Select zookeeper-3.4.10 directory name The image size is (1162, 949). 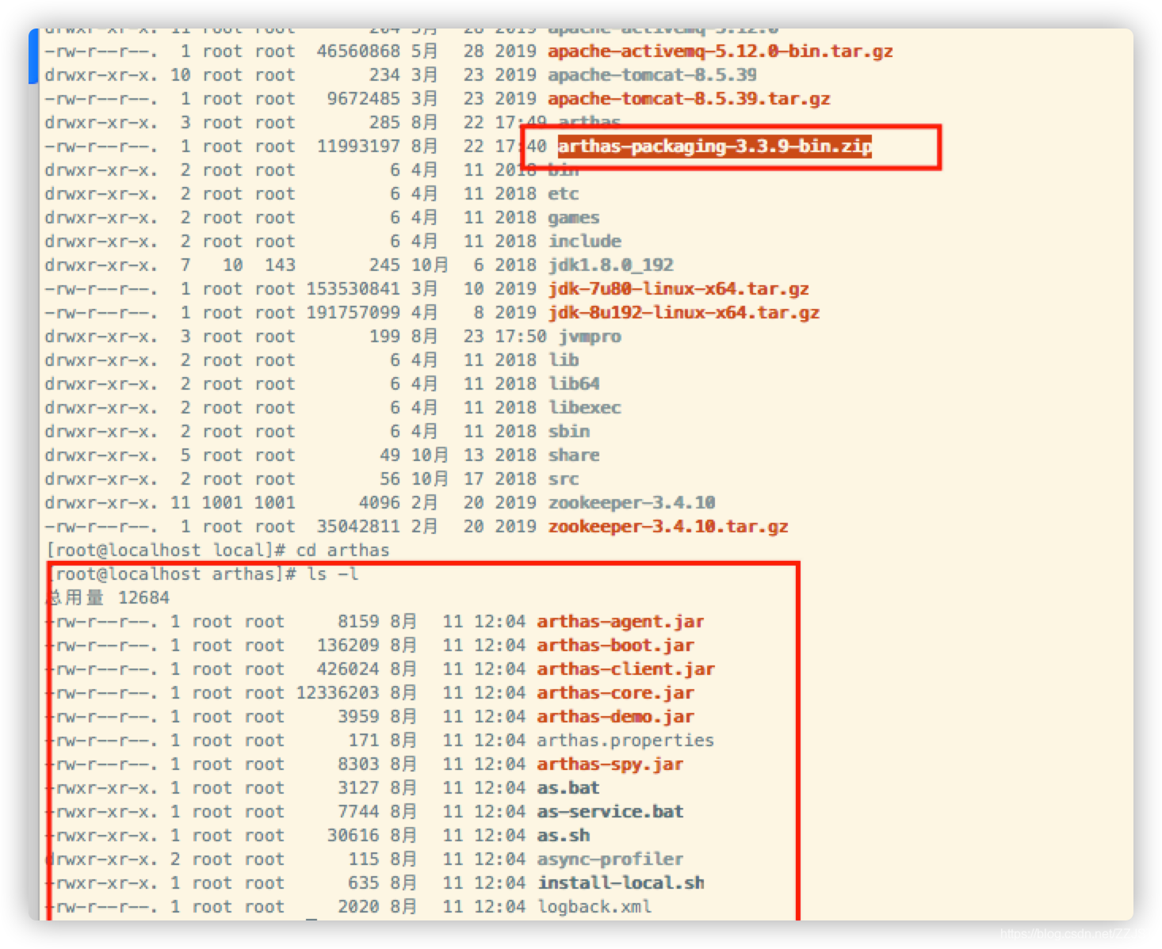631,503
